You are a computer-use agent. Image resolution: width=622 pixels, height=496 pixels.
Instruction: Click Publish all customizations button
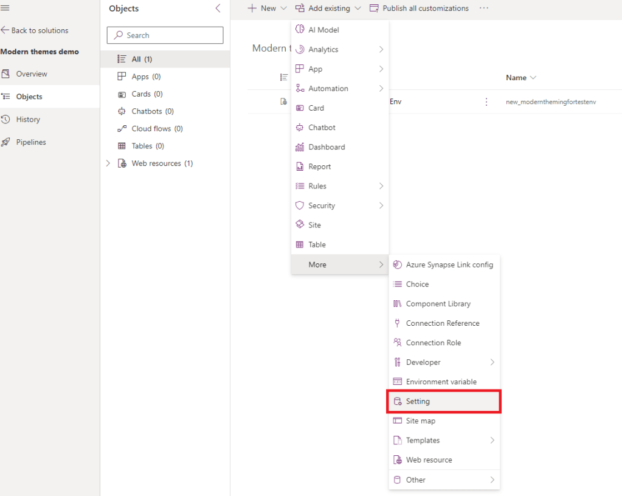[x=420, y=9]
